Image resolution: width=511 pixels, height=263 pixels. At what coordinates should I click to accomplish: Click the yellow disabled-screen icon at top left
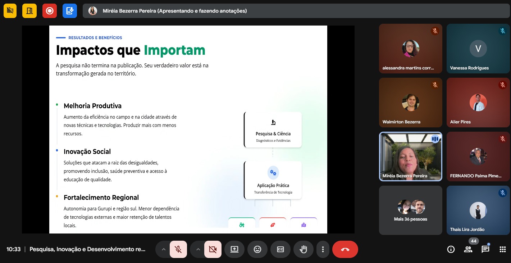pyautogui.click(x=10, y=11)
